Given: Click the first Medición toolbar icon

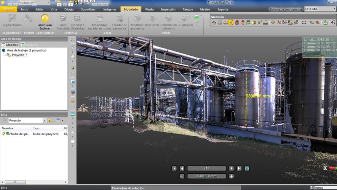Looking at the screenshot, I should pyautogui.click(x=214, y=22).
